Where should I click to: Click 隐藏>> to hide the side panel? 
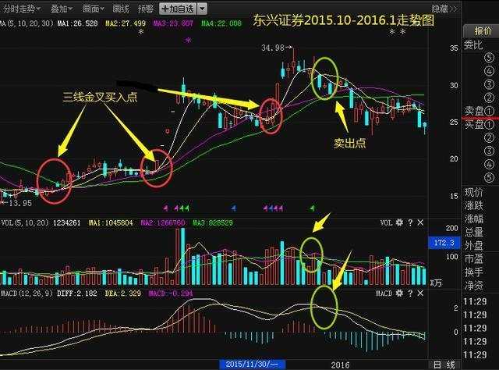(444, 9)
